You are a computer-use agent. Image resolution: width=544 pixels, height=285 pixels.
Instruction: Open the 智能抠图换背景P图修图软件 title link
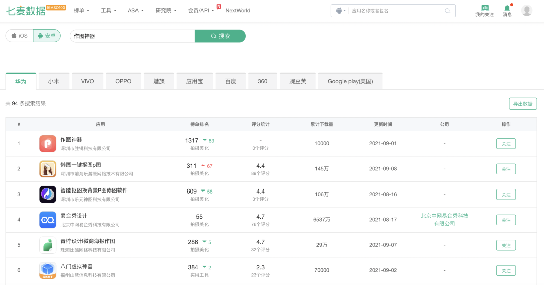[x=94, y=190]
